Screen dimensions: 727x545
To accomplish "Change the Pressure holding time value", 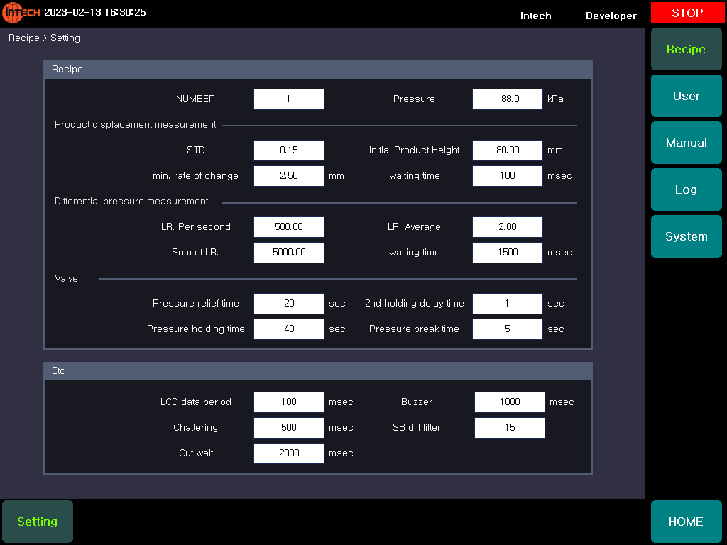I will click(x=288, y=329).
